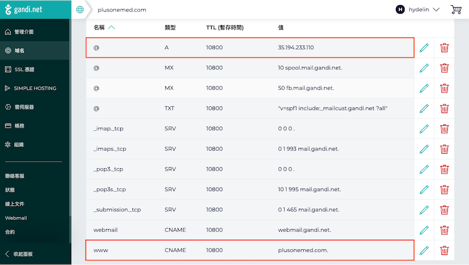Sort records by 名稱 column arrow
Screen dimensions: 469x265
pyautogui.click(x=111, y=28)
